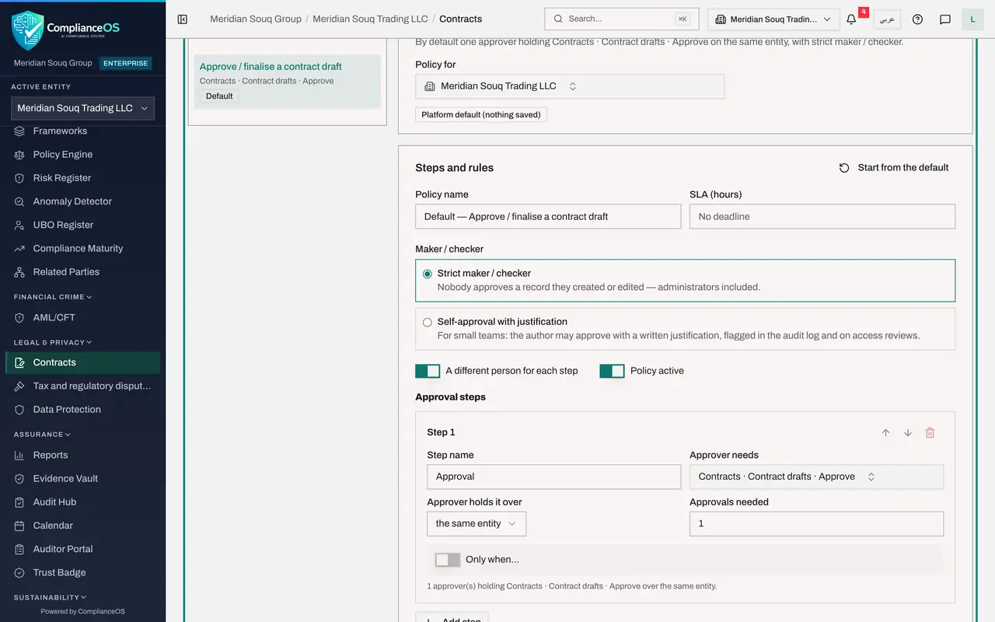Toggle the Policy active switch

point(612,371)
